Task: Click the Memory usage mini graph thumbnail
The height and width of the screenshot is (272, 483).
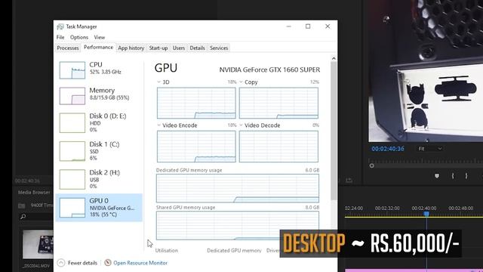Action: pos(72,96)
